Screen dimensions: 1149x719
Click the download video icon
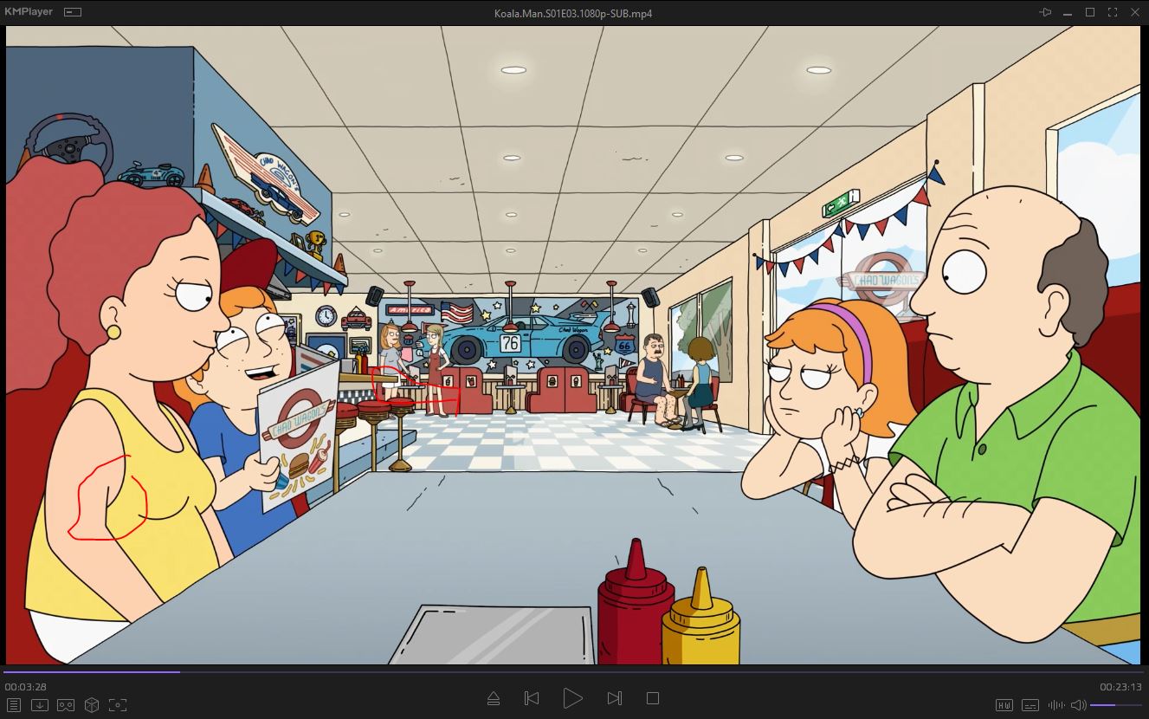[39, 705]
